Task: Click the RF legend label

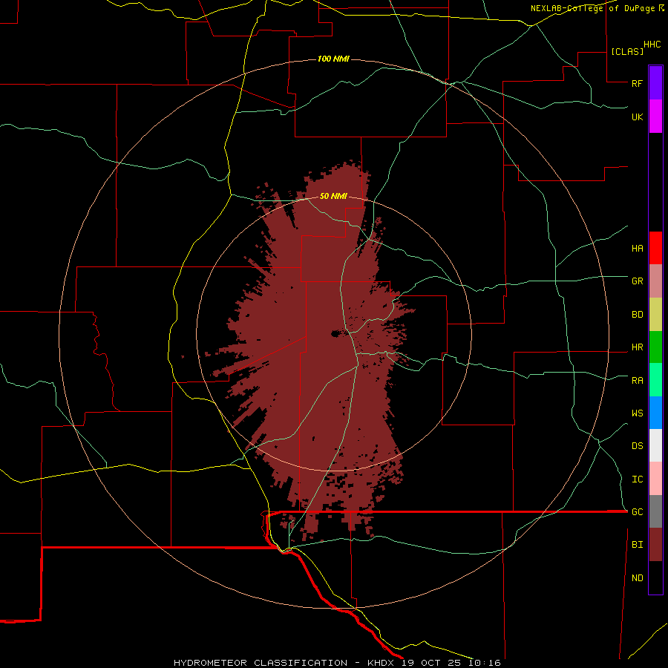Action: (x=637, y=83)
